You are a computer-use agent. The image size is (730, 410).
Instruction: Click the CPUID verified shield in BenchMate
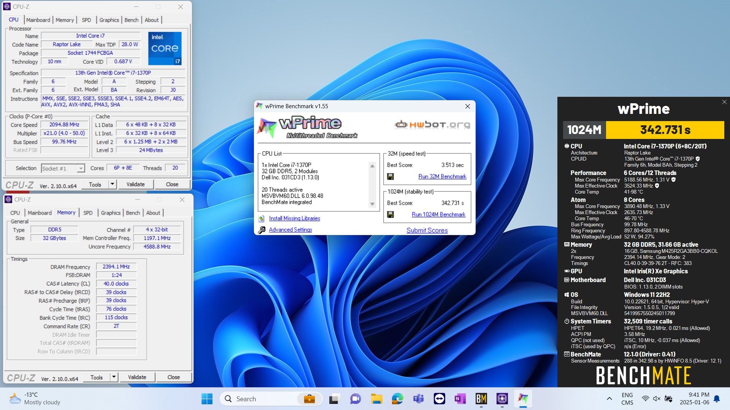(698, 159)
